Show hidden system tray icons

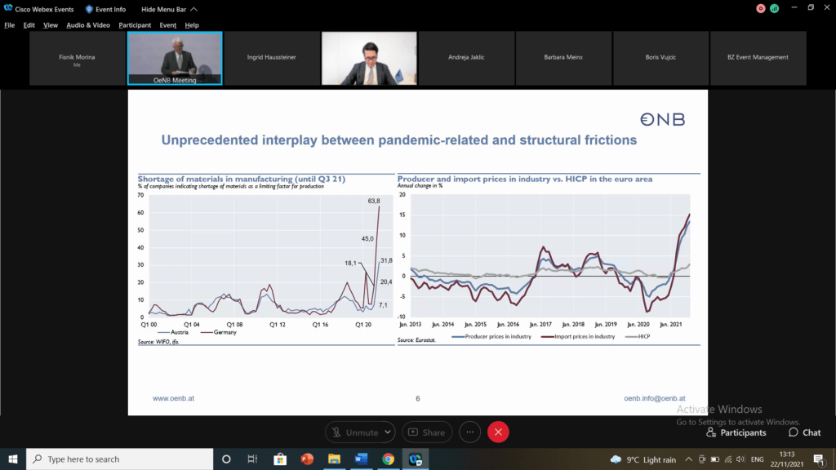[689, 459]
